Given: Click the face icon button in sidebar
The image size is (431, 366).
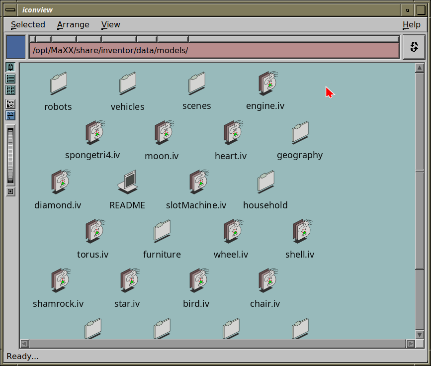Looking at the screenshot, I should point(10,104).
